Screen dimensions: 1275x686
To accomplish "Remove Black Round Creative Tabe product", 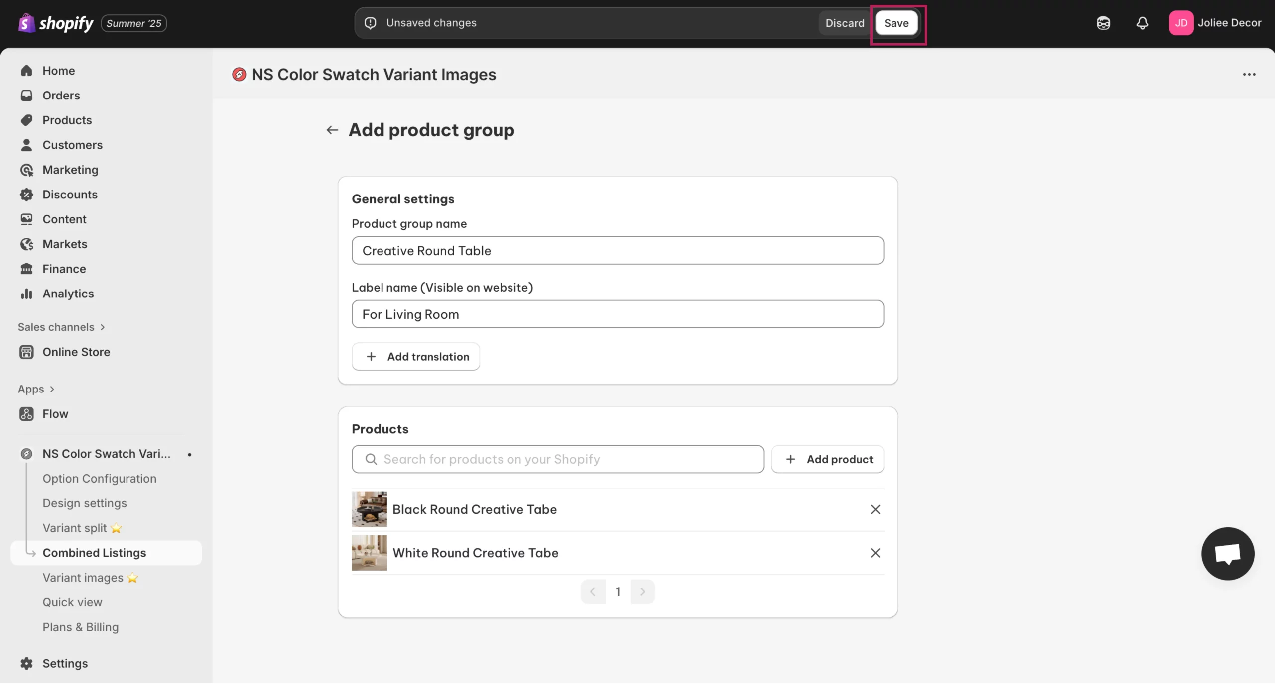I will tap(875, 510).
